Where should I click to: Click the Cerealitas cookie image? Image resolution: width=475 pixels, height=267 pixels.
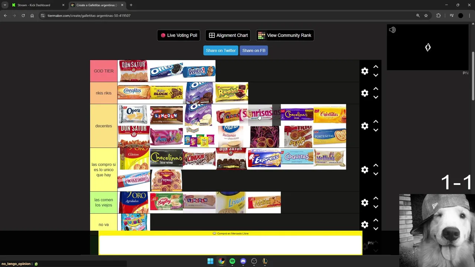pyautogui.click(x=134, y=92)
